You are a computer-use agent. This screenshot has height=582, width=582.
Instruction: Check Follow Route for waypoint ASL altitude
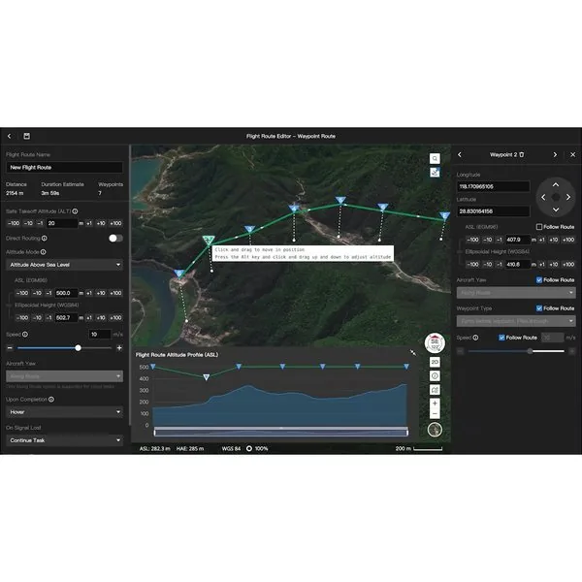(x=539, y=227)
